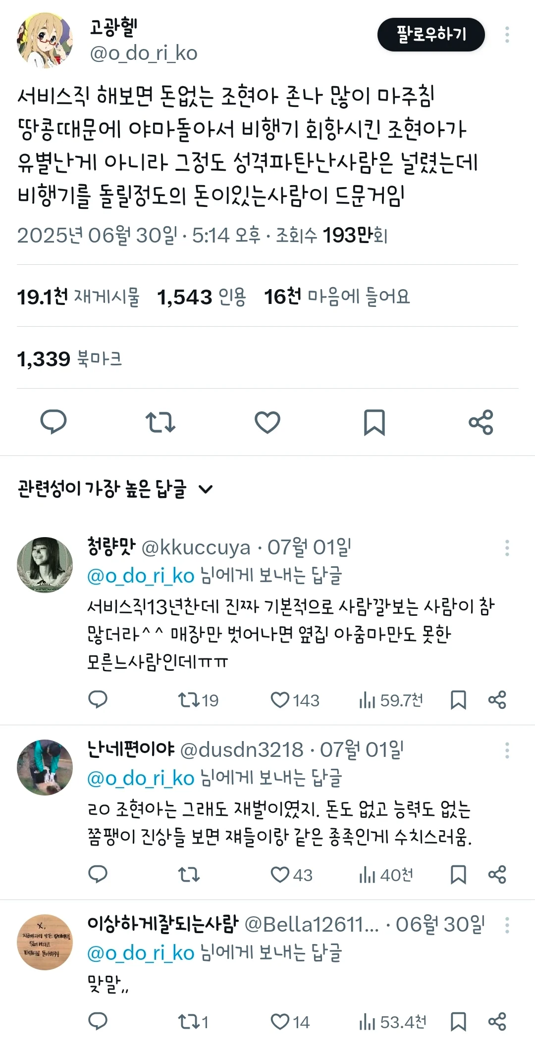Bookmark 난네편이야's reply
This screenshot has width=535, height=1046.
point(458,875)
